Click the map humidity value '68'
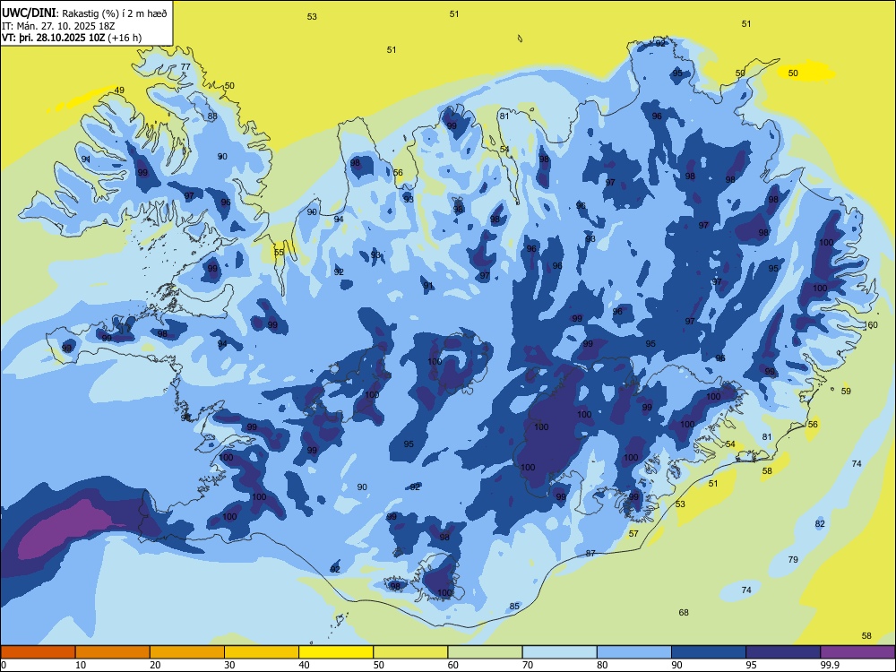 (684, 613)
